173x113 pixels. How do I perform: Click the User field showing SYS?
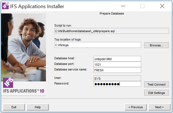point(117,78)
